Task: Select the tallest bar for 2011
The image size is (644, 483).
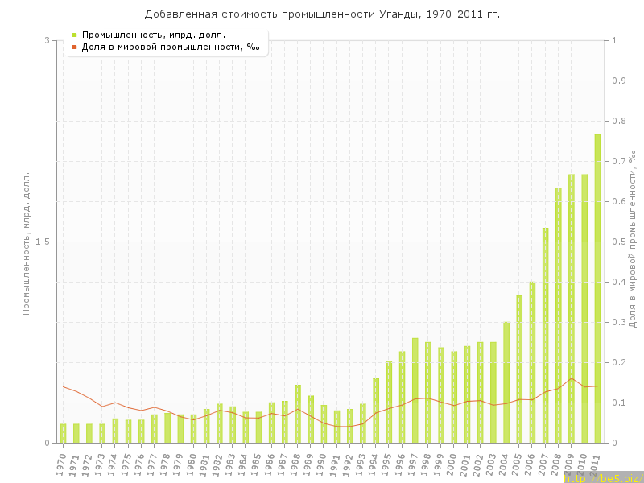Action: tap(597, 288)
